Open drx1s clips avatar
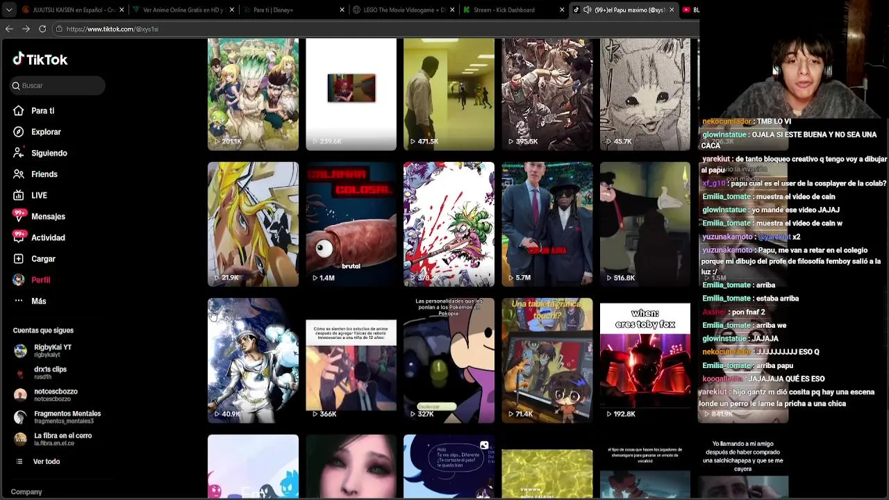This screenshot has height=500, width=889. pos(20,373)
